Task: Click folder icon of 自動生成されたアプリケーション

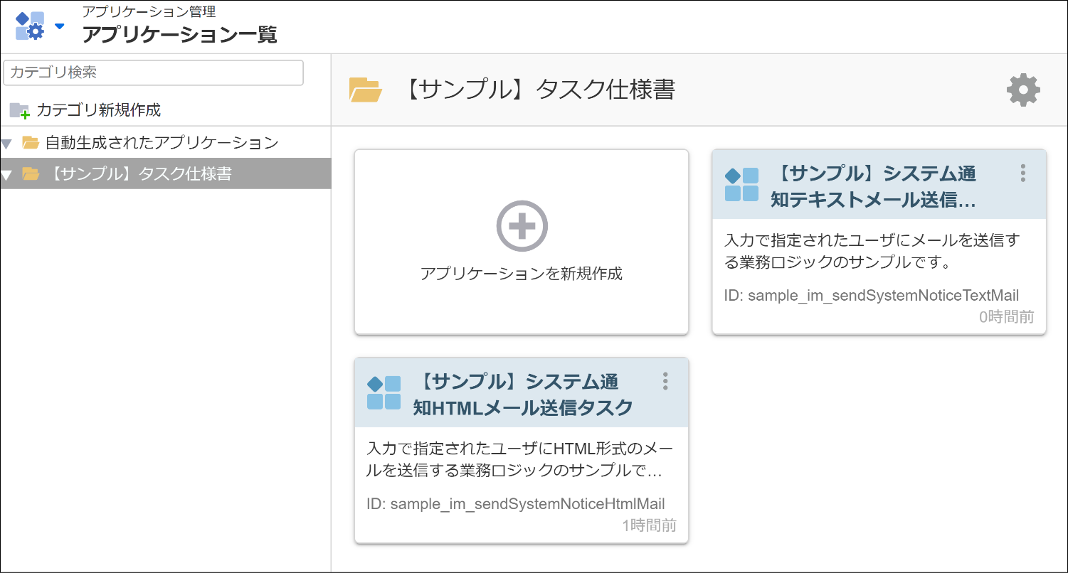Action: pyautogui.click(x=31, y=143)
